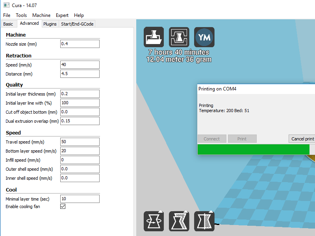Switch to the Plugins tab

(50, 24)
